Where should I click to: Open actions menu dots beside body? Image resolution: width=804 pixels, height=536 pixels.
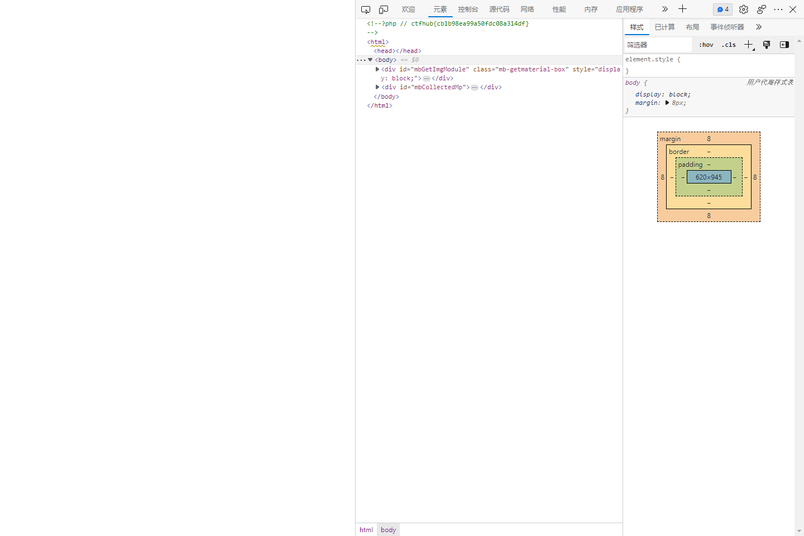click(x=361, y=60)
